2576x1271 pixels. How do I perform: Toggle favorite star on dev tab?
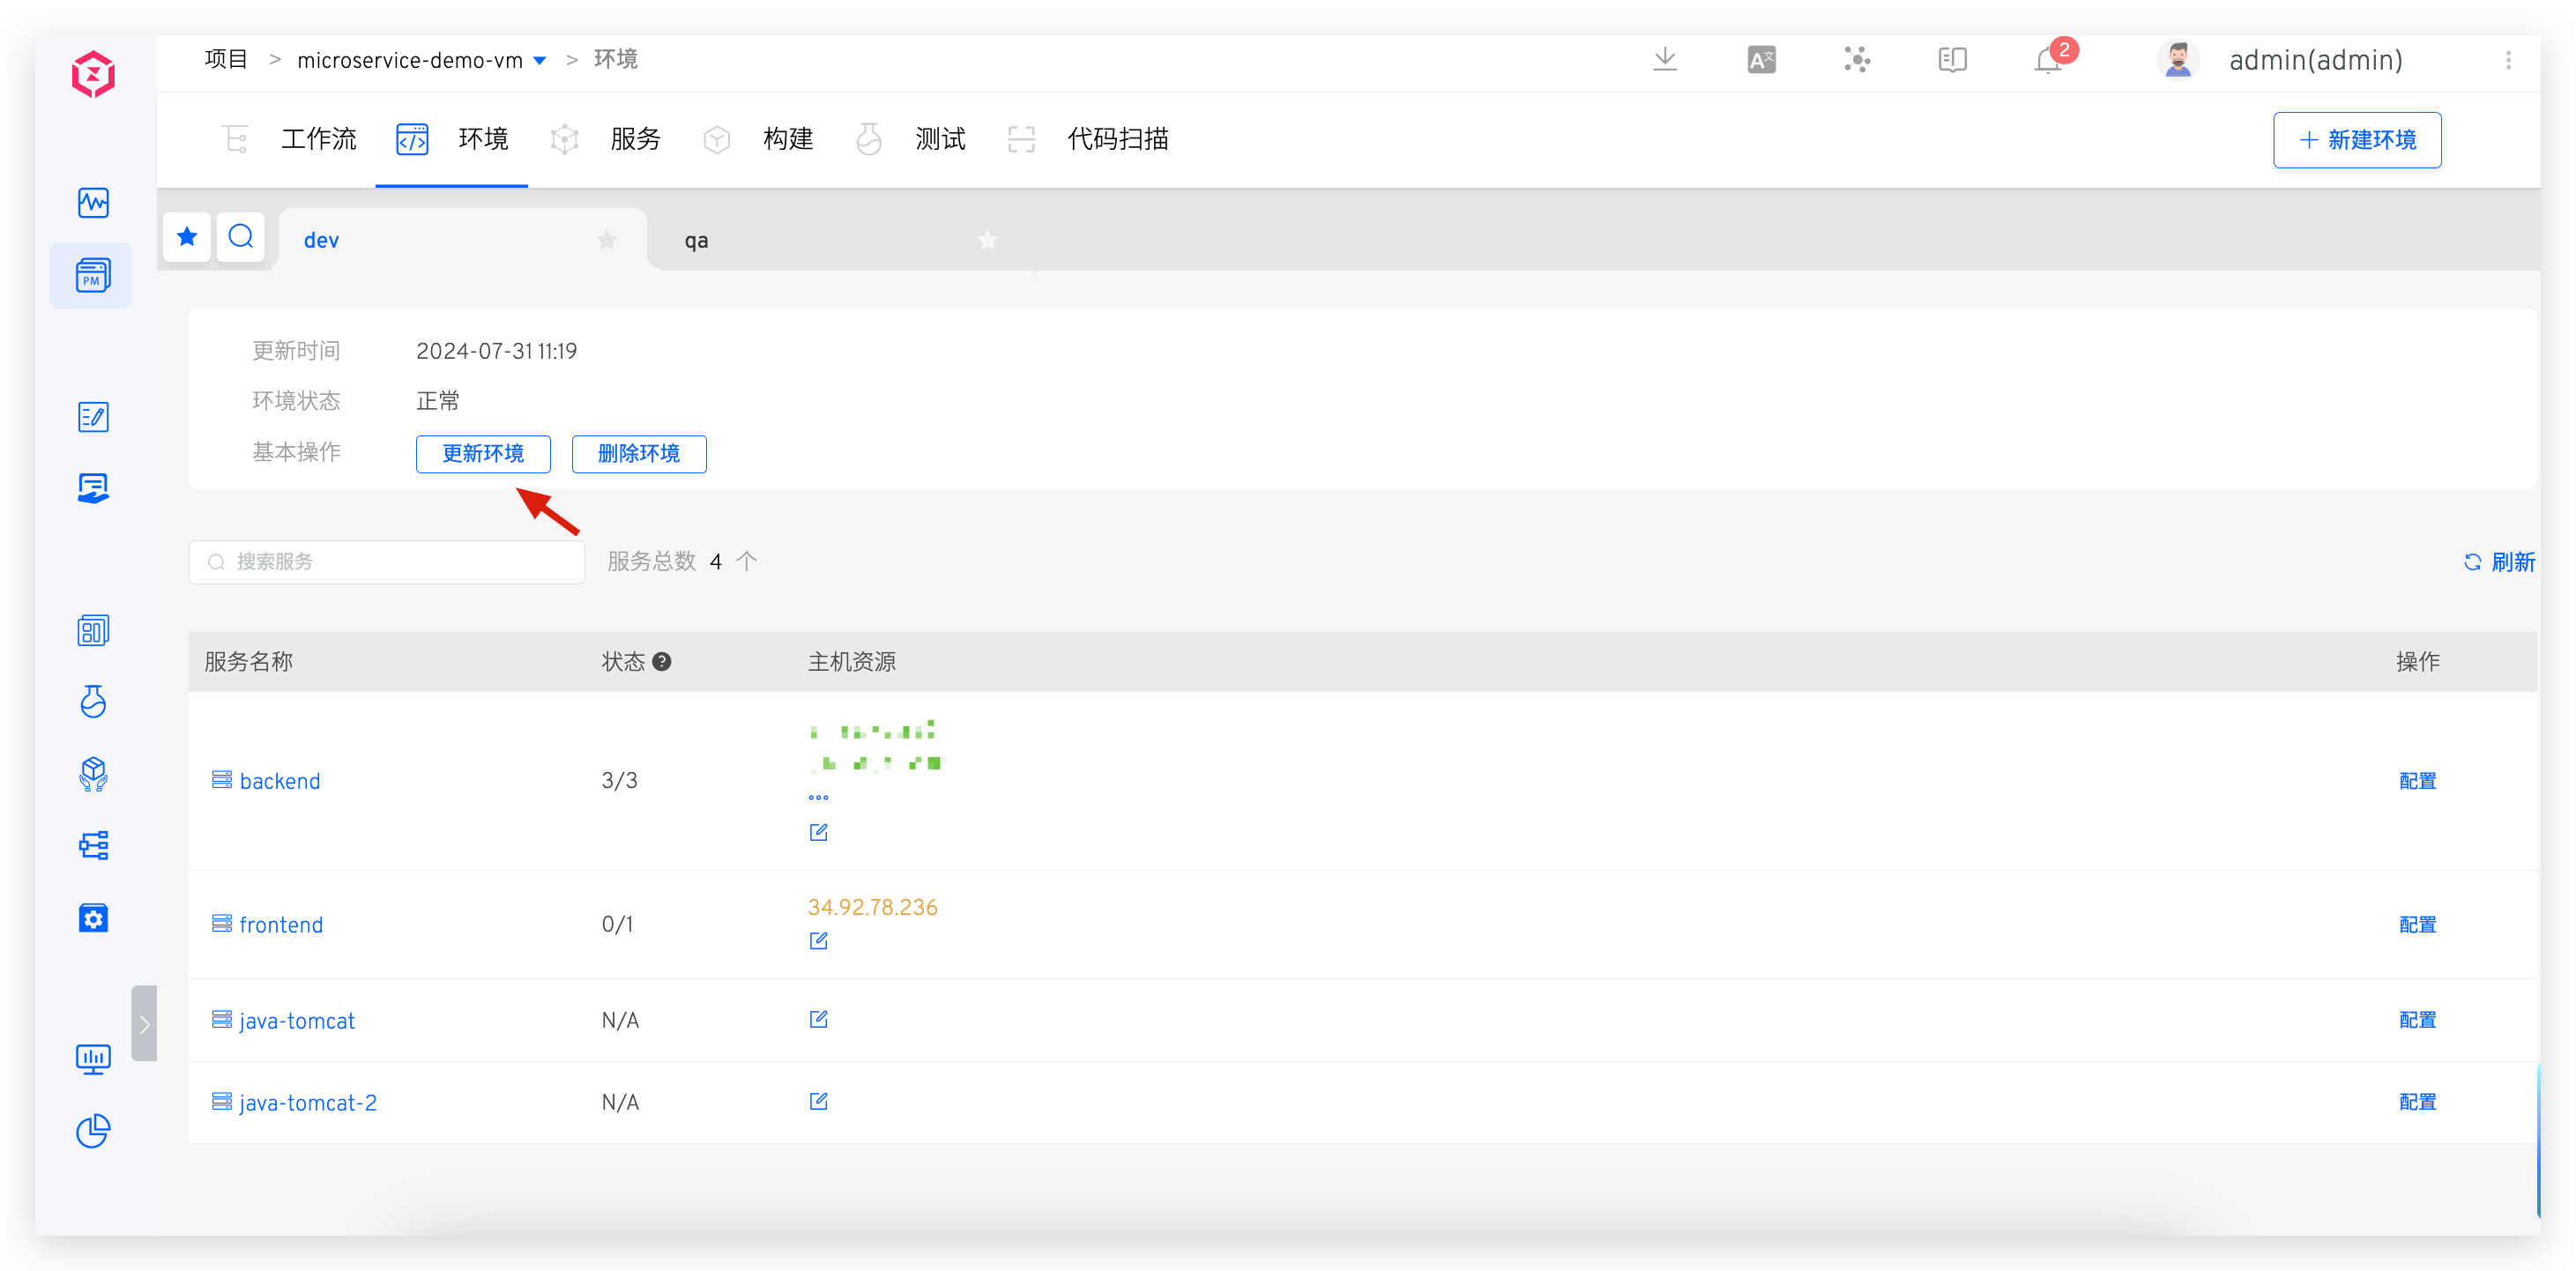click(x=607, y=240)
